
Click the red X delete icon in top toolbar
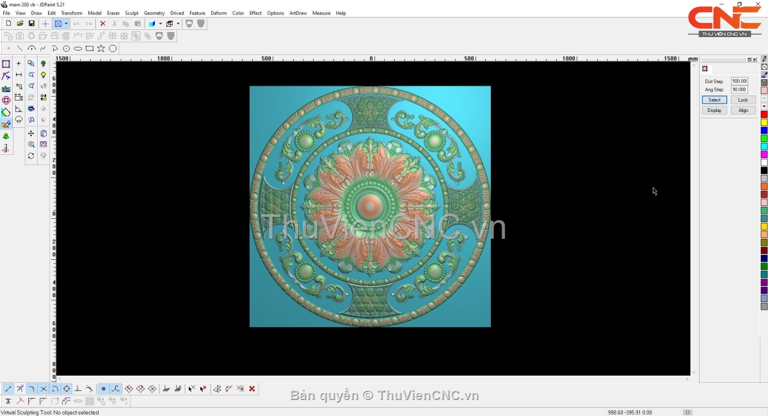[102, 24]
